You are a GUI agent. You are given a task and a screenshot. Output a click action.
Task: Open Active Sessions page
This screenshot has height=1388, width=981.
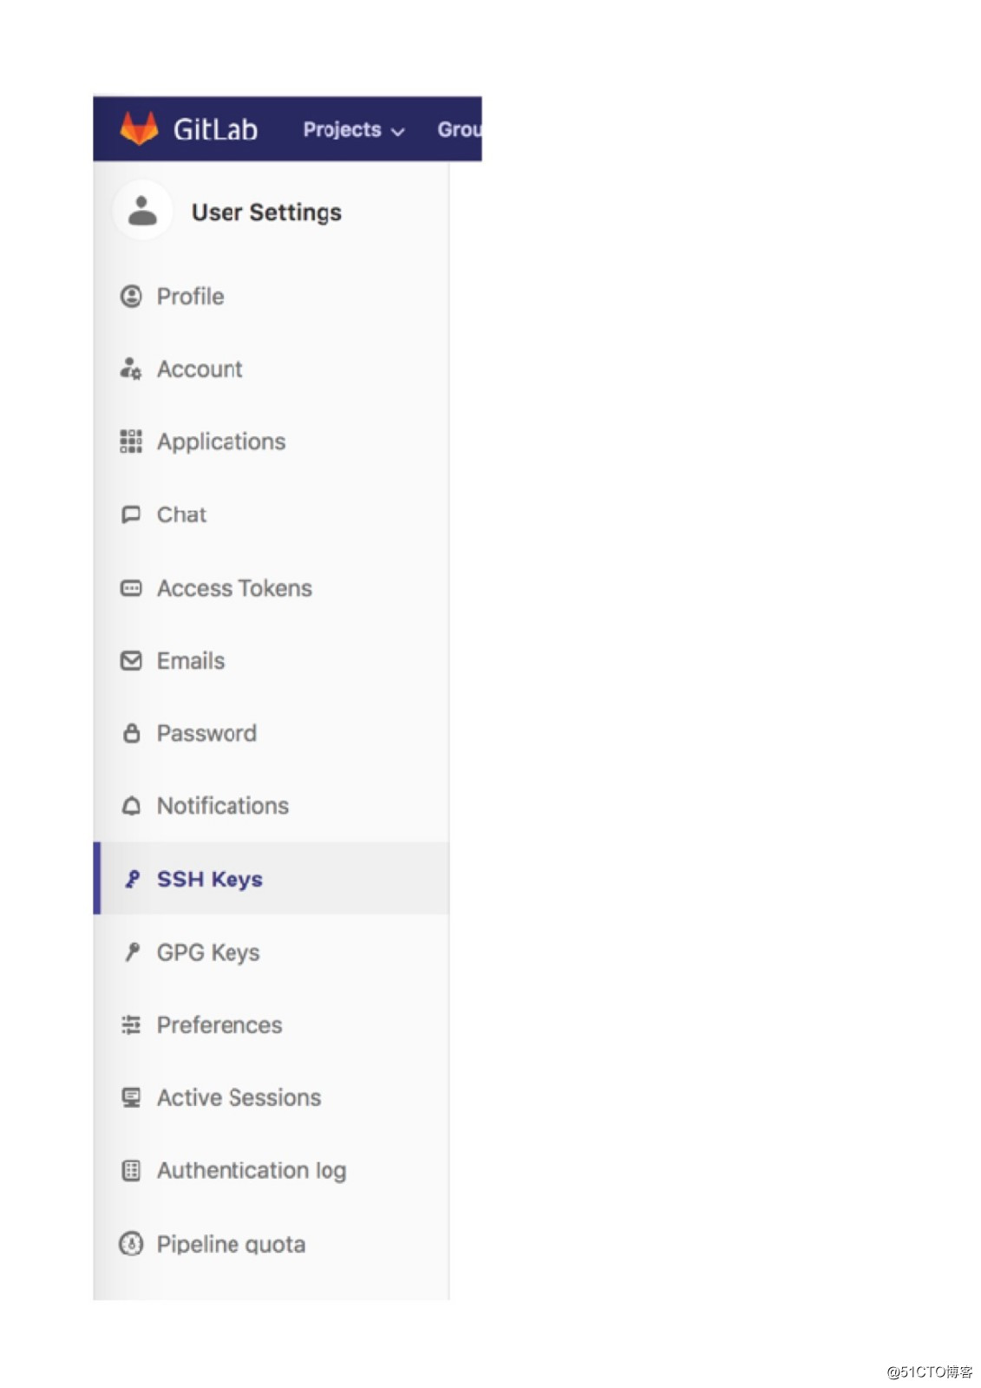pyautogui.click(x=239, y=1097)
